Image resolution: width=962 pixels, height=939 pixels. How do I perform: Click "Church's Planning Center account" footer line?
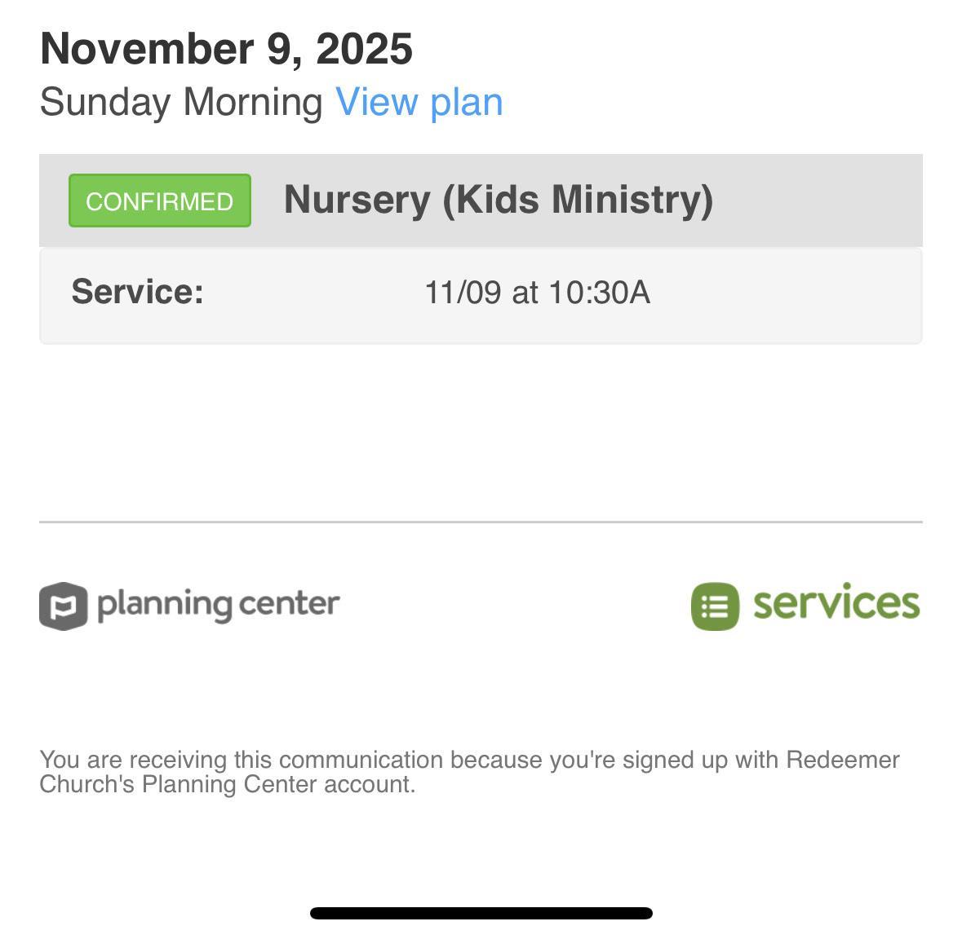click(228, 785)
